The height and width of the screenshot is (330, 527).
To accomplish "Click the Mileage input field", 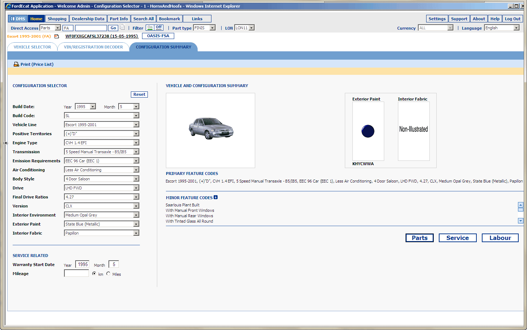I will click(x=76, y=274).
